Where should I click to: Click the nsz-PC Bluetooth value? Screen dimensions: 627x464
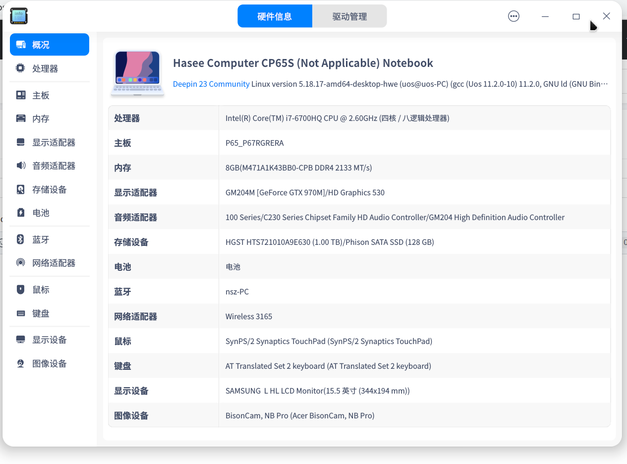pyautogui.click(x=237, y=291)
